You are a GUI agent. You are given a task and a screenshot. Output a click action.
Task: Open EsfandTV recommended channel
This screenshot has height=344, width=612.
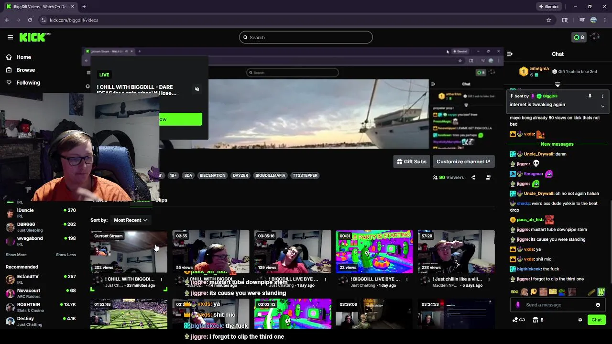(41, 279)
